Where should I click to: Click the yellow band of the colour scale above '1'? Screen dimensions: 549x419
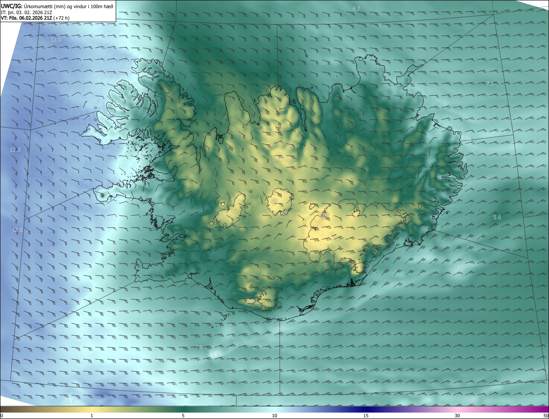[92, 410]
